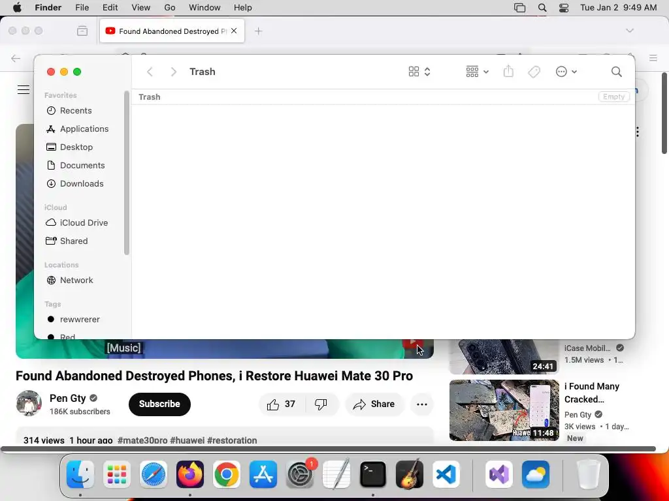The width and height of the screenshot is (669, 501).
Task: Open the 11:48 recommended video thumbnail
Action: tap(504, 410)
